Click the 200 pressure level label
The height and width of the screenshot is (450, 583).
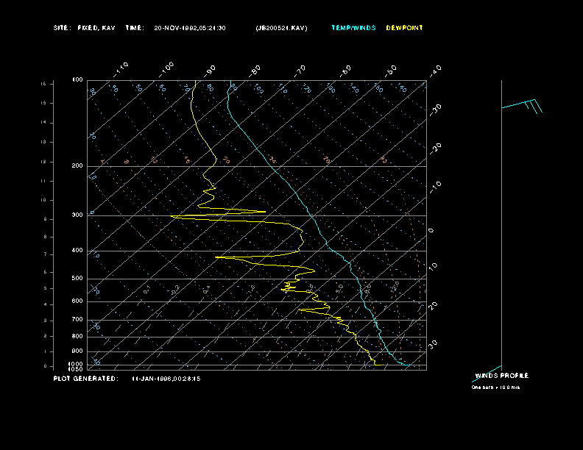(x=77, y=166)
